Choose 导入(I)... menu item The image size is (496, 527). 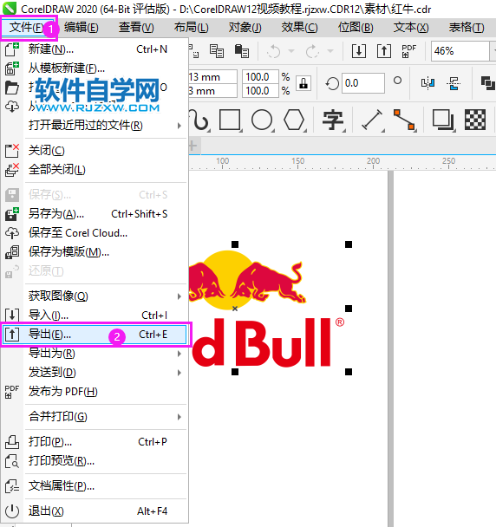tap(95, 316)
